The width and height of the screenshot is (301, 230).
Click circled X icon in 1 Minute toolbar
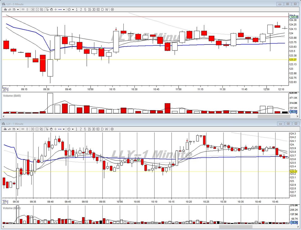tap(112, 129)
